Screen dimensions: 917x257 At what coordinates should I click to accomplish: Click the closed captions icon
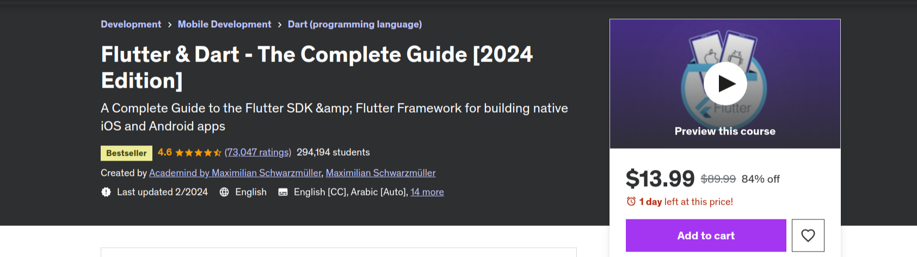(x=283, y=192)
